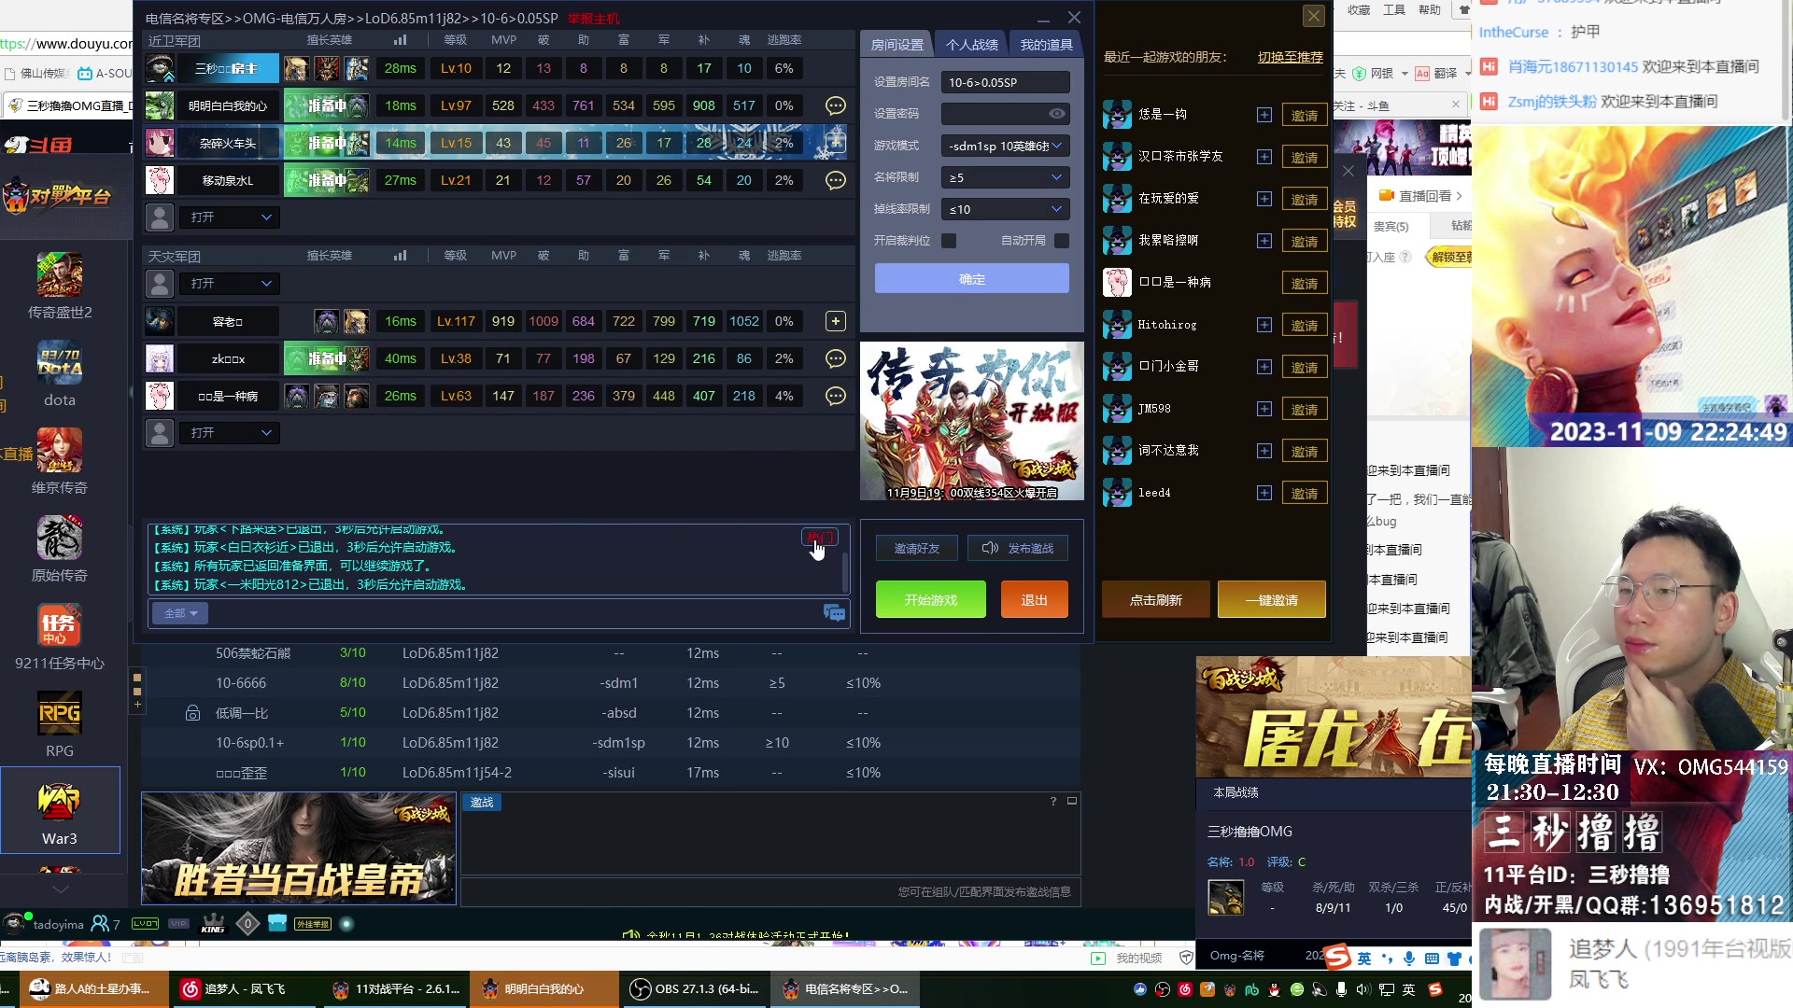Add friend JM598 with plus icon
This screenshot has width=1793, height=1008.
click(x=1264, y=409)
